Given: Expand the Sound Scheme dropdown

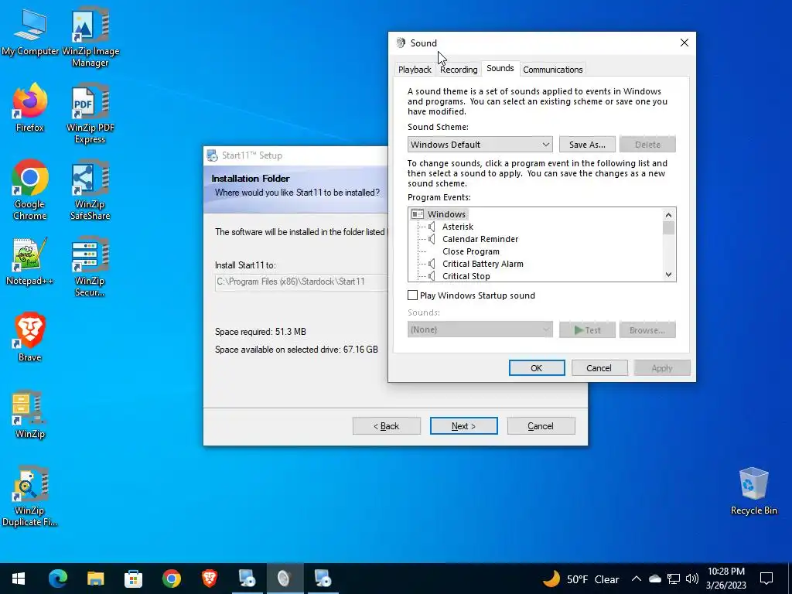Looking at the screenshot, I should (480, 145).
